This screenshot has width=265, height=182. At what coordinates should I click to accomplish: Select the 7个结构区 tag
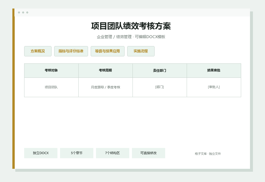112,153
